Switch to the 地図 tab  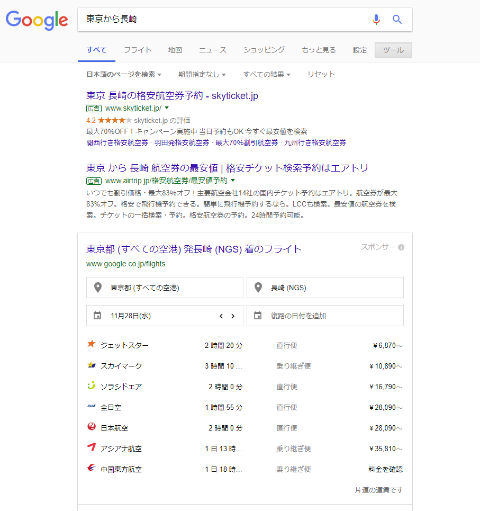(x=175, y=50)
